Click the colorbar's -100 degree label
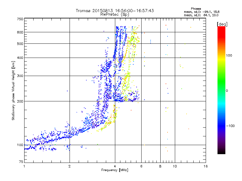This screenshot has width=242, height=181. pos(231,126)
